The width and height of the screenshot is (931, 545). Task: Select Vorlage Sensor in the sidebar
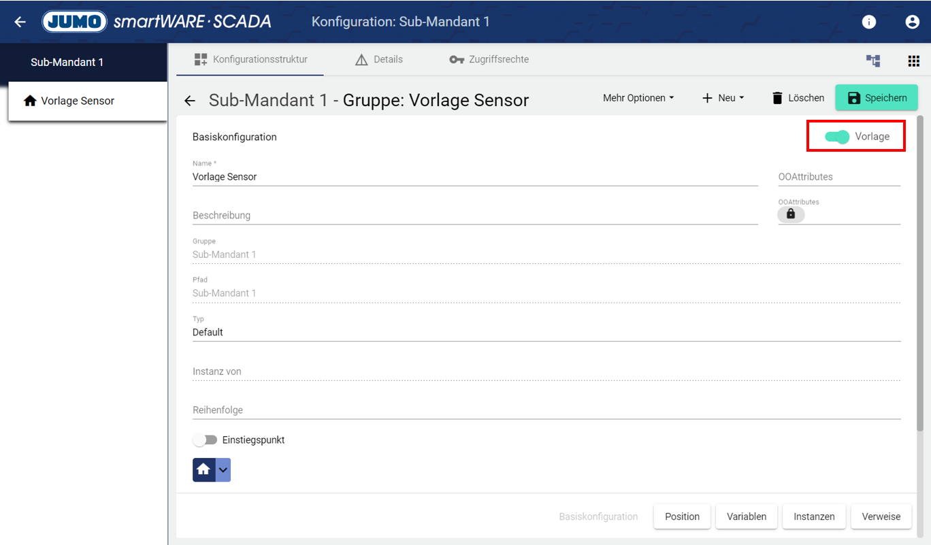click(x=78, y=101)
